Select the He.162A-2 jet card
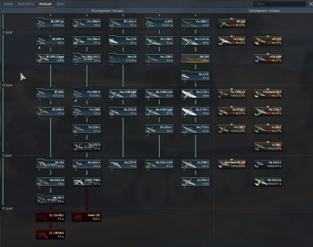The height and width of the screenshot is (247, 313). pyautogui.click(x=86, y=164)
